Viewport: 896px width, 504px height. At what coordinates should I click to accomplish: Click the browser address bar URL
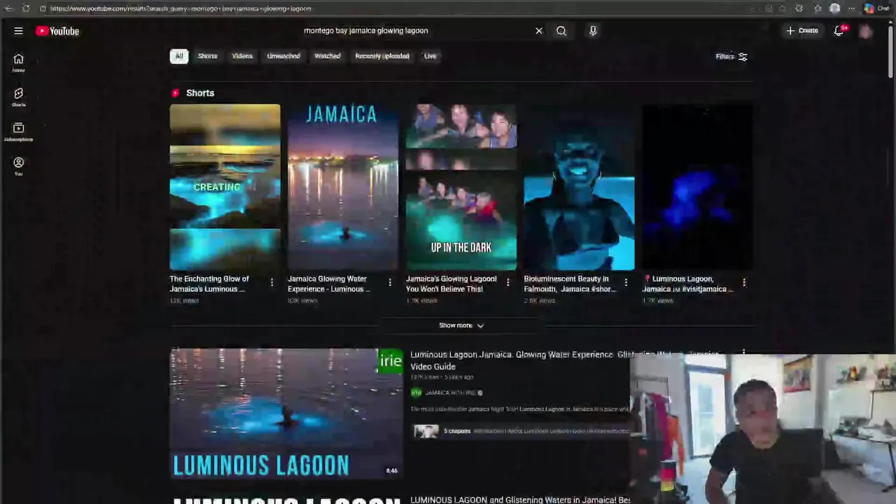[x=181, y=8]
